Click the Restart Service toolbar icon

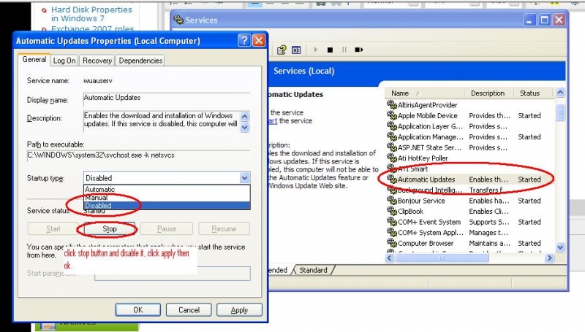coord(359,50)
